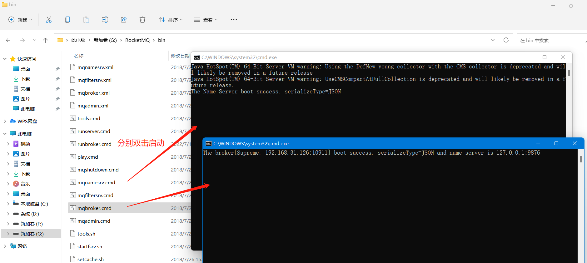The image size is (587, 263).
Task: Go forward with the right arrow
Action: tap(22, 40)
